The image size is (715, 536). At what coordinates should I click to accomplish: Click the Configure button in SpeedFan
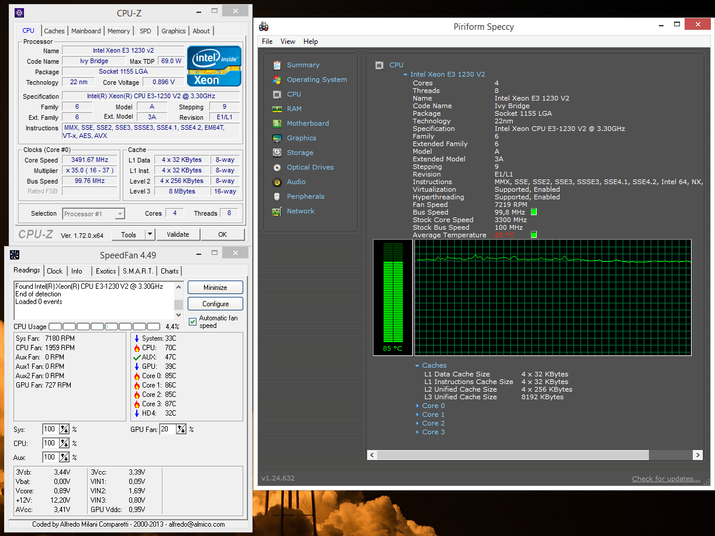(215, 304)
